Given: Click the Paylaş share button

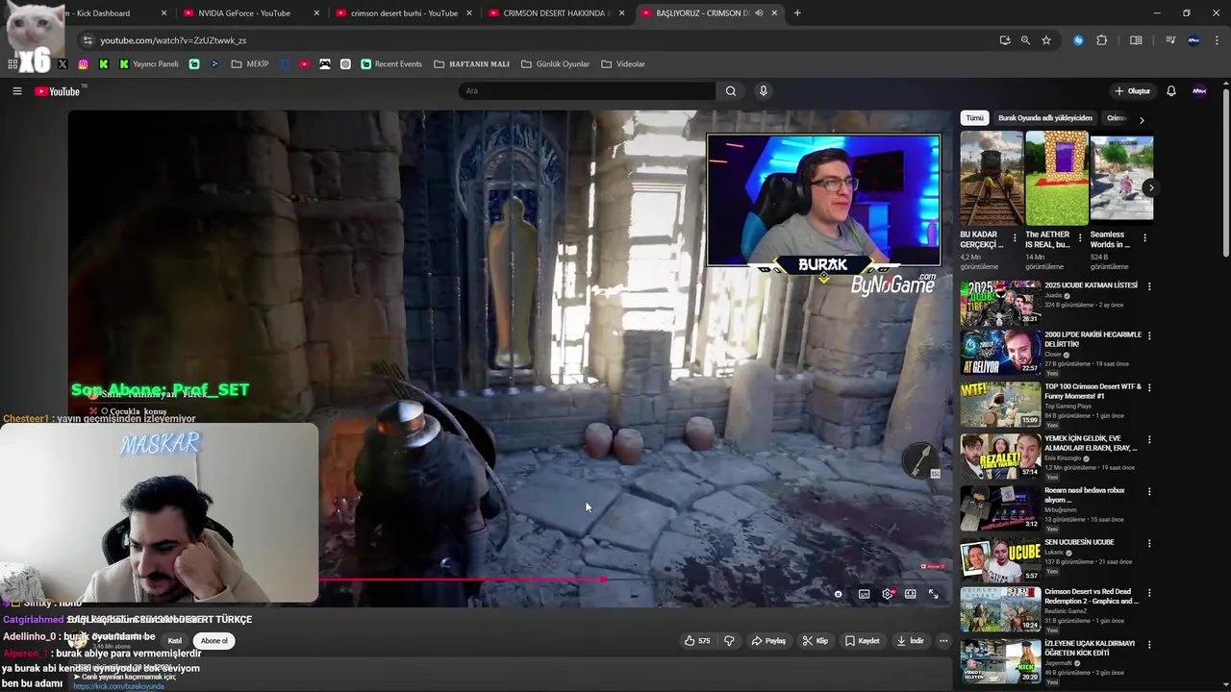Looking at the screenshot, I should pos(768,641).
